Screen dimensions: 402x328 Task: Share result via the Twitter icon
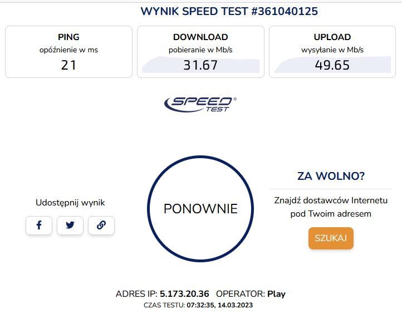(70, 226)
